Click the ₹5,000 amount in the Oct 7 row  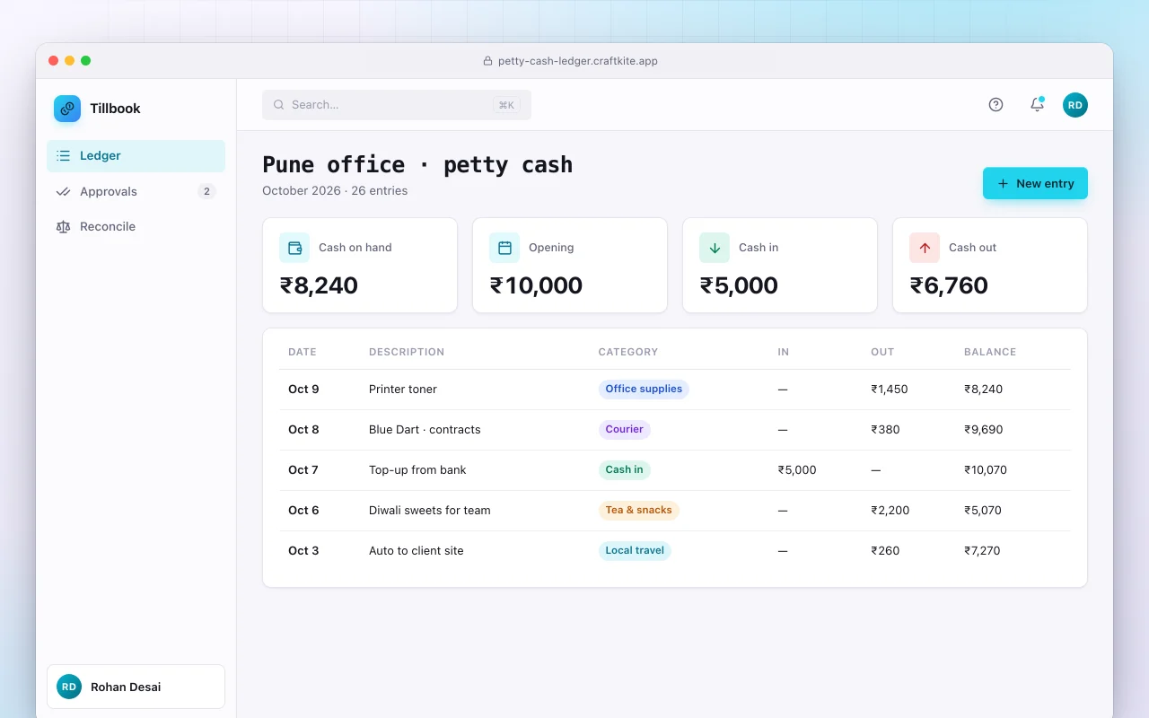click(x=797, y=470)
